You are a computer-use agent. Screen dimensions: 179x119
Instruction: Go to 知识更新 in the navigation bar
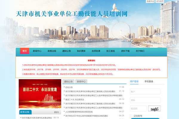(x=81, y=51)
